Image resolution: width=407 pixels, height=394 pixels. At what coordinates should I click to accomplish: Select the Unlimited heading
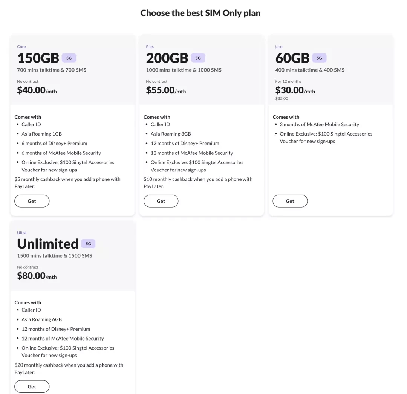pyautogui.click(x=48, y=244)
